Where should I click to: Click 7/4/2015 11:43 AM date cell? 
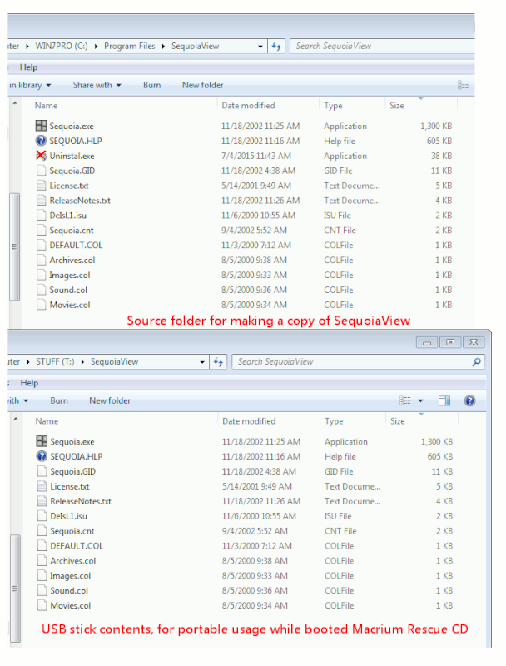click(256, 156)
